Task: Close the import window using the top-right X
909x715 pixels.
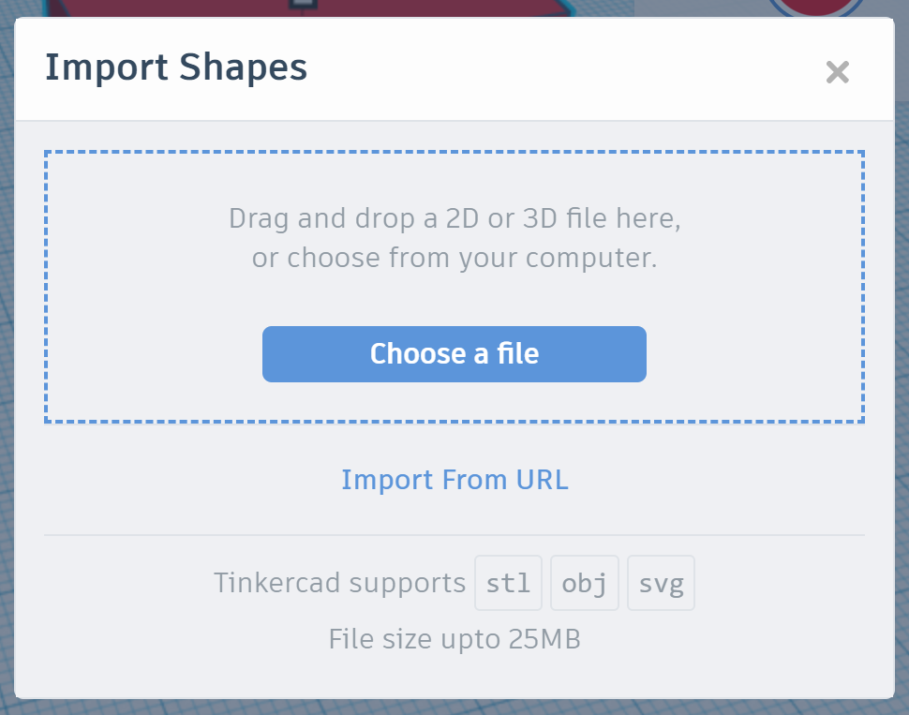Action: [x=837, y=72]
